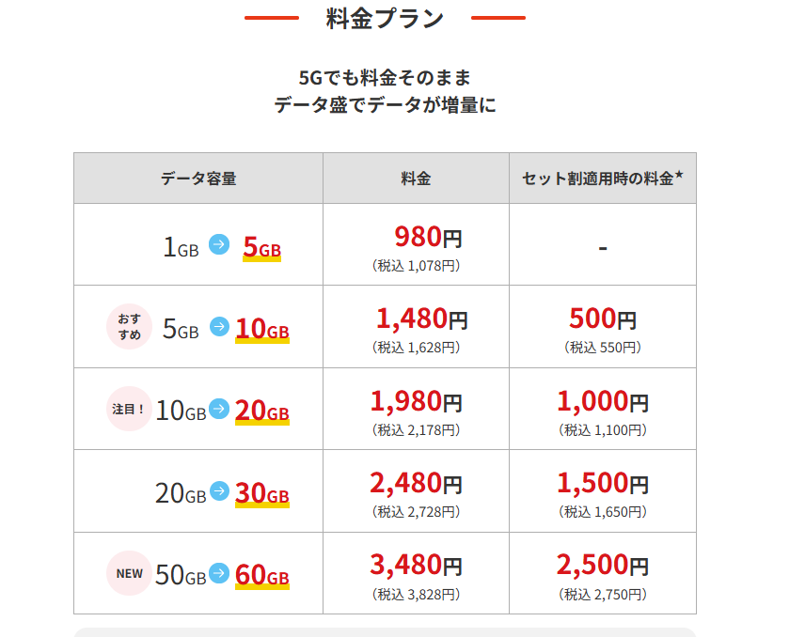Click the セット割適用時の料金 column header
The height and width of the screenshot is (637, 805).
(x=602, y=179)
